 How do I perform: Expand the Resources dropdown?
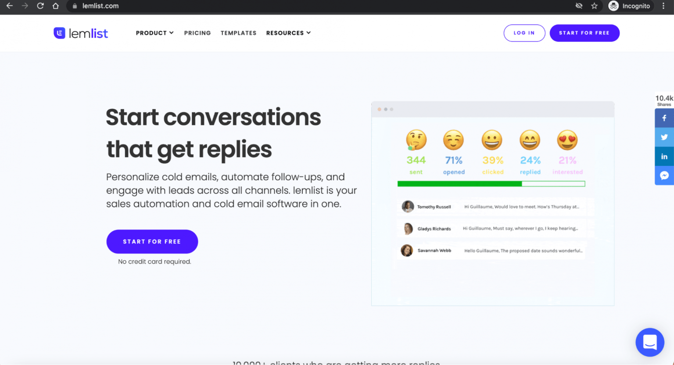(x=288, y=33)
